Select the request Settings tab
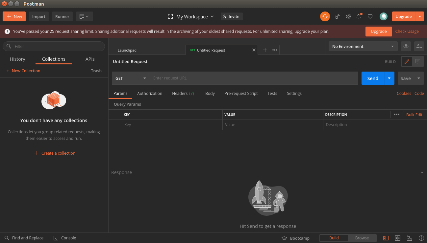This screenshot has width=427, height=243. [294, 93]
